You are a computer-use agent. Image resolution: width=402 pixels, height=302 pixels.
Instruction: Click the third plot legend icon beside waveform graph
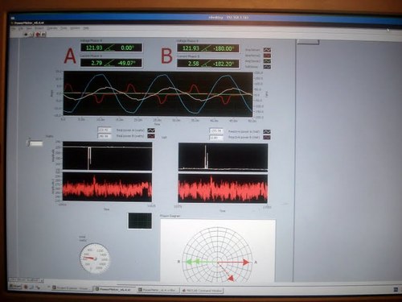(x=267, y=61)
